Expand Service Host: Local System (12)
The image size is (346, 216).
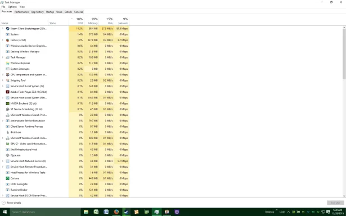pos(3,86)
